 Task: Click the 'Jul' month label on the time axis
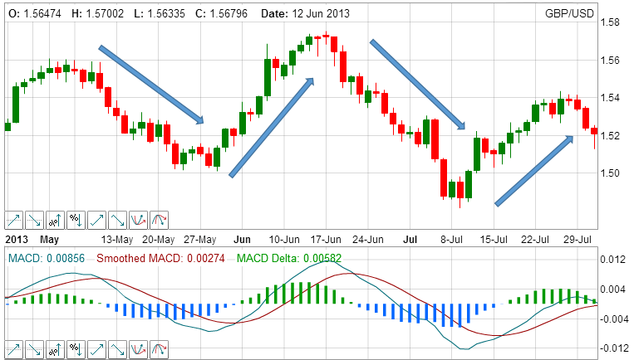[410, 240]
